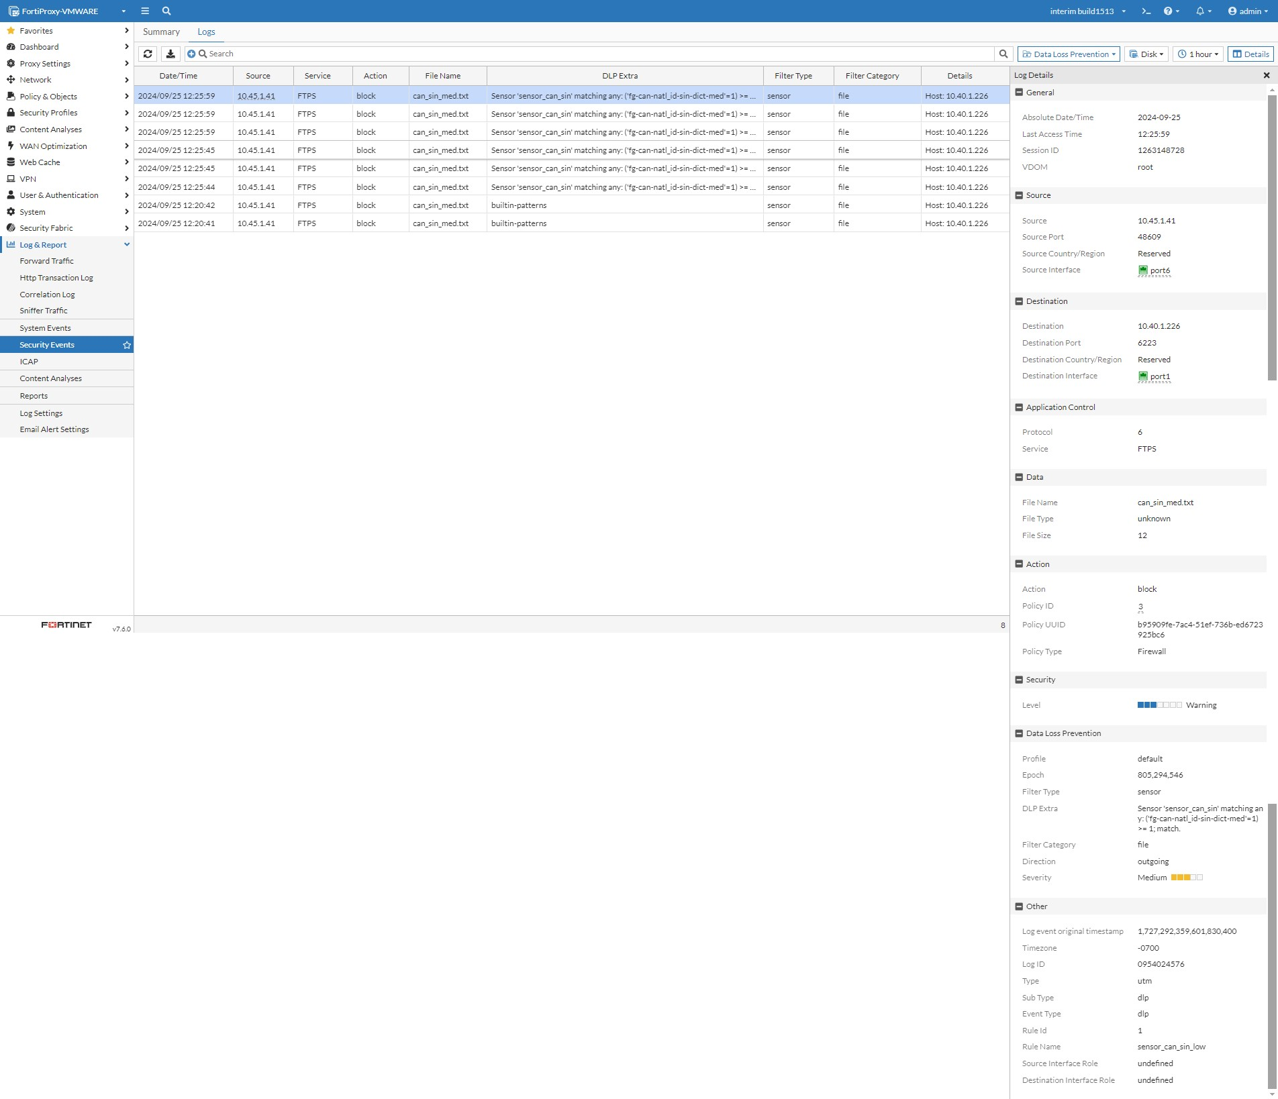1278x1099 pixels.
Task: Favorite Security Events with star icon
Action: 127,345
